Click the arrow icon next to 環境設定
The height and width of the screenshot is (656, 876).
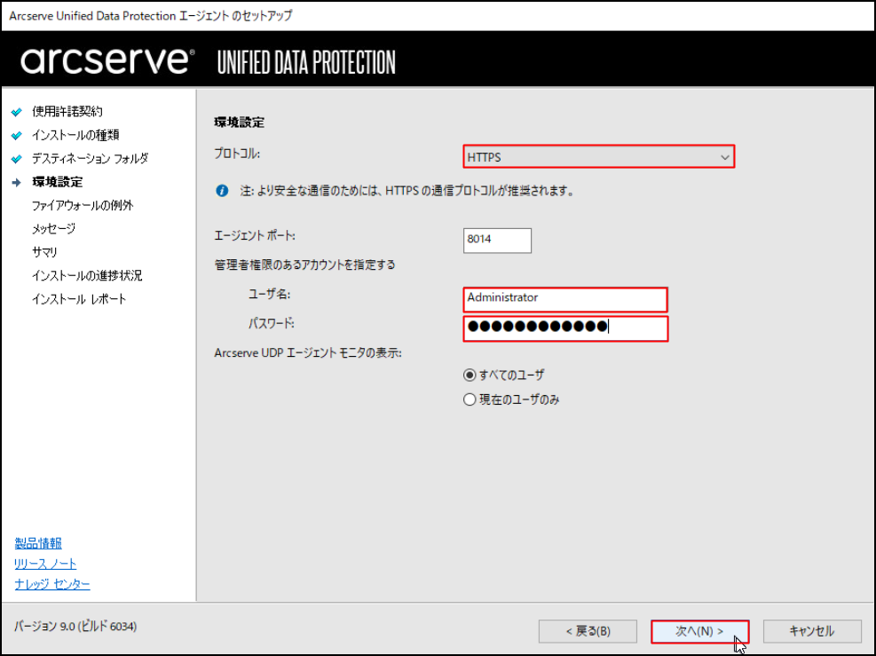coord(17,182)
